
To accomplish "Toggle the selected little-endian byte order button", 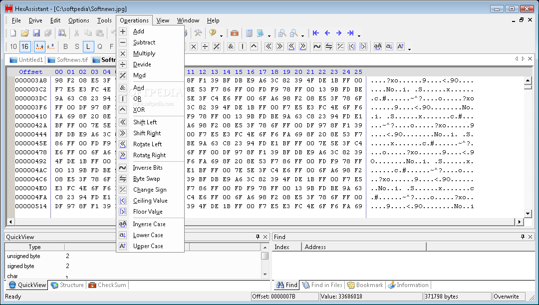I will coord(39,46).
